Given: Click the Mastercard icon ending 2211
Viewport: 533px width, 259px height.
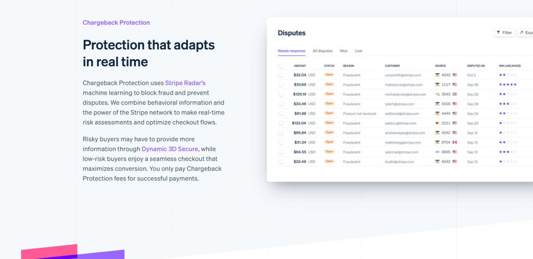Looking at the screenshot, I should click(x=437, y=123).
